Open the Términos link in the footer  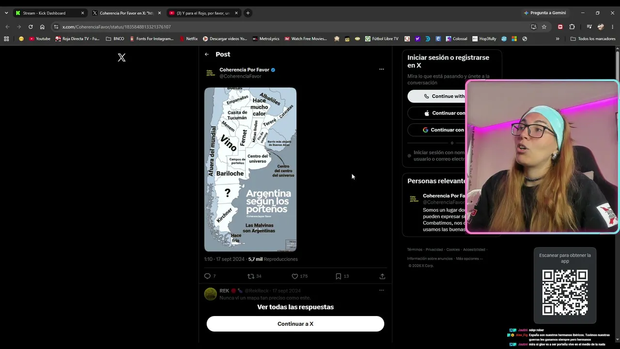(x=415, y=250)
